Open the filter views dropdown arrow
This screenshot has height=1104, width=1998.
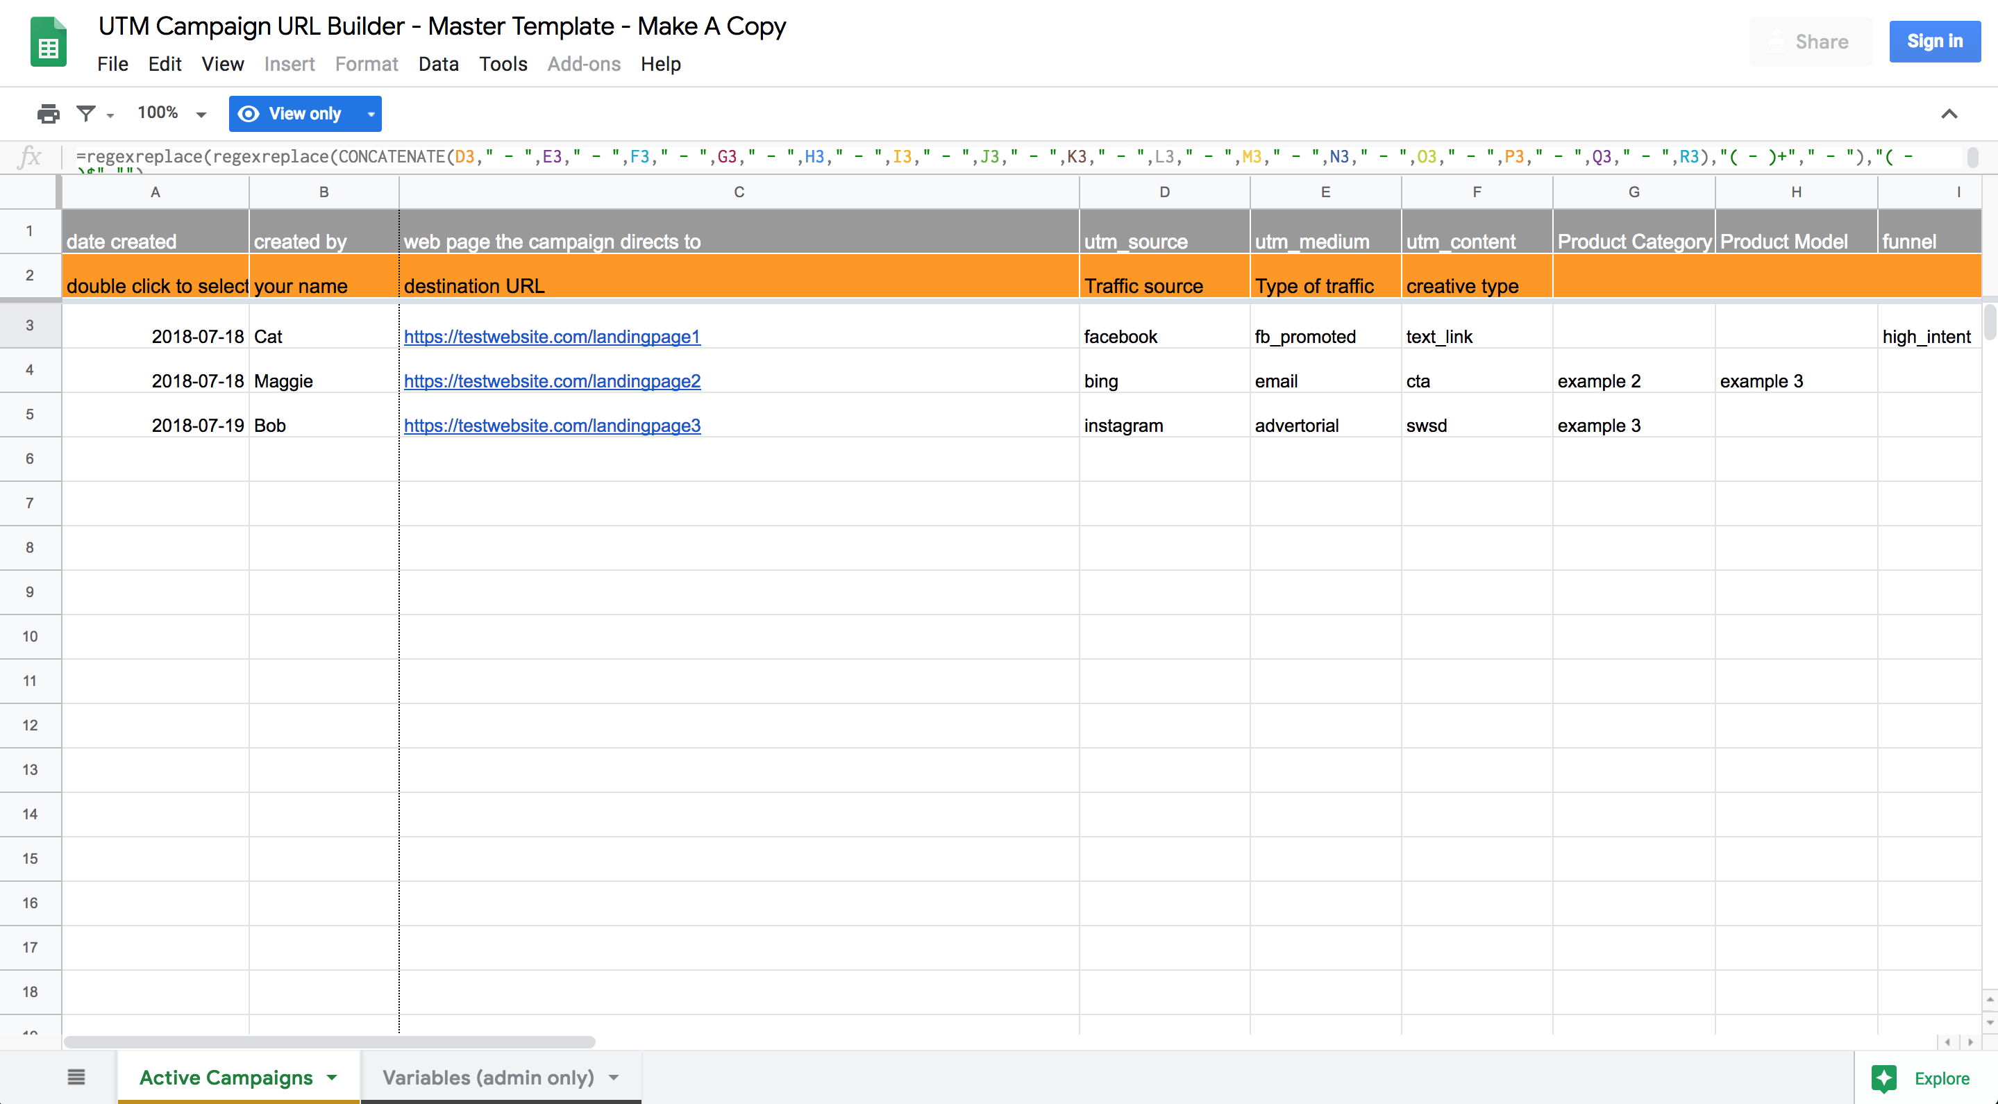point(110,115)
